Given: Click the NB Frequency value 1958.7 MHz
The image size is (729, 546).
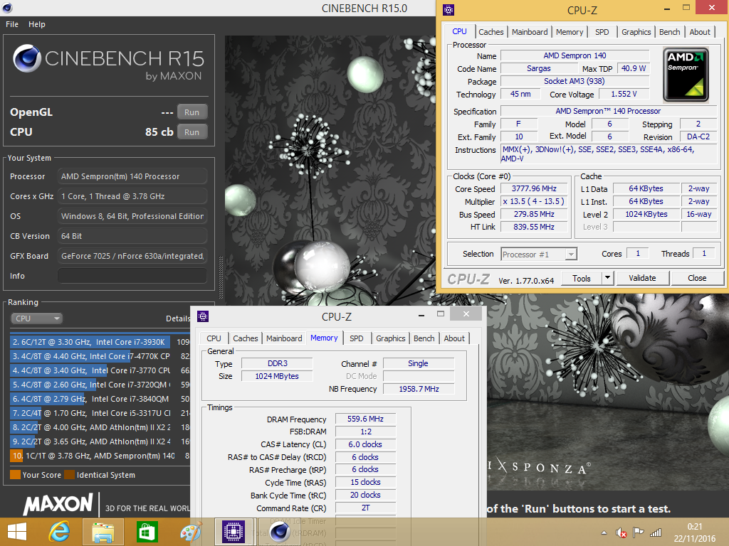Looking at the screenshot, I should pyautogui.click(x=419, y=389).
